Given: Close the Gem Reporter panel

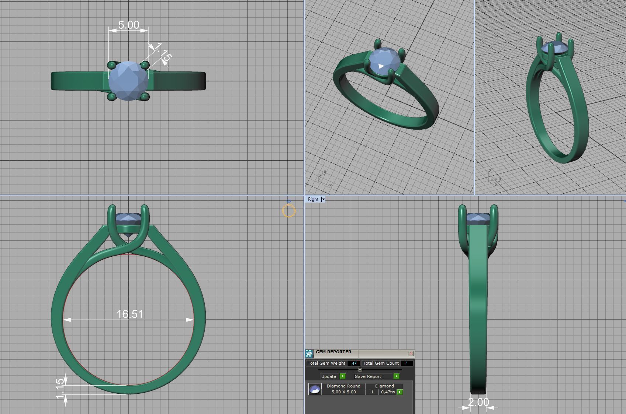Looking at the screenshot, I should (411, 354).
